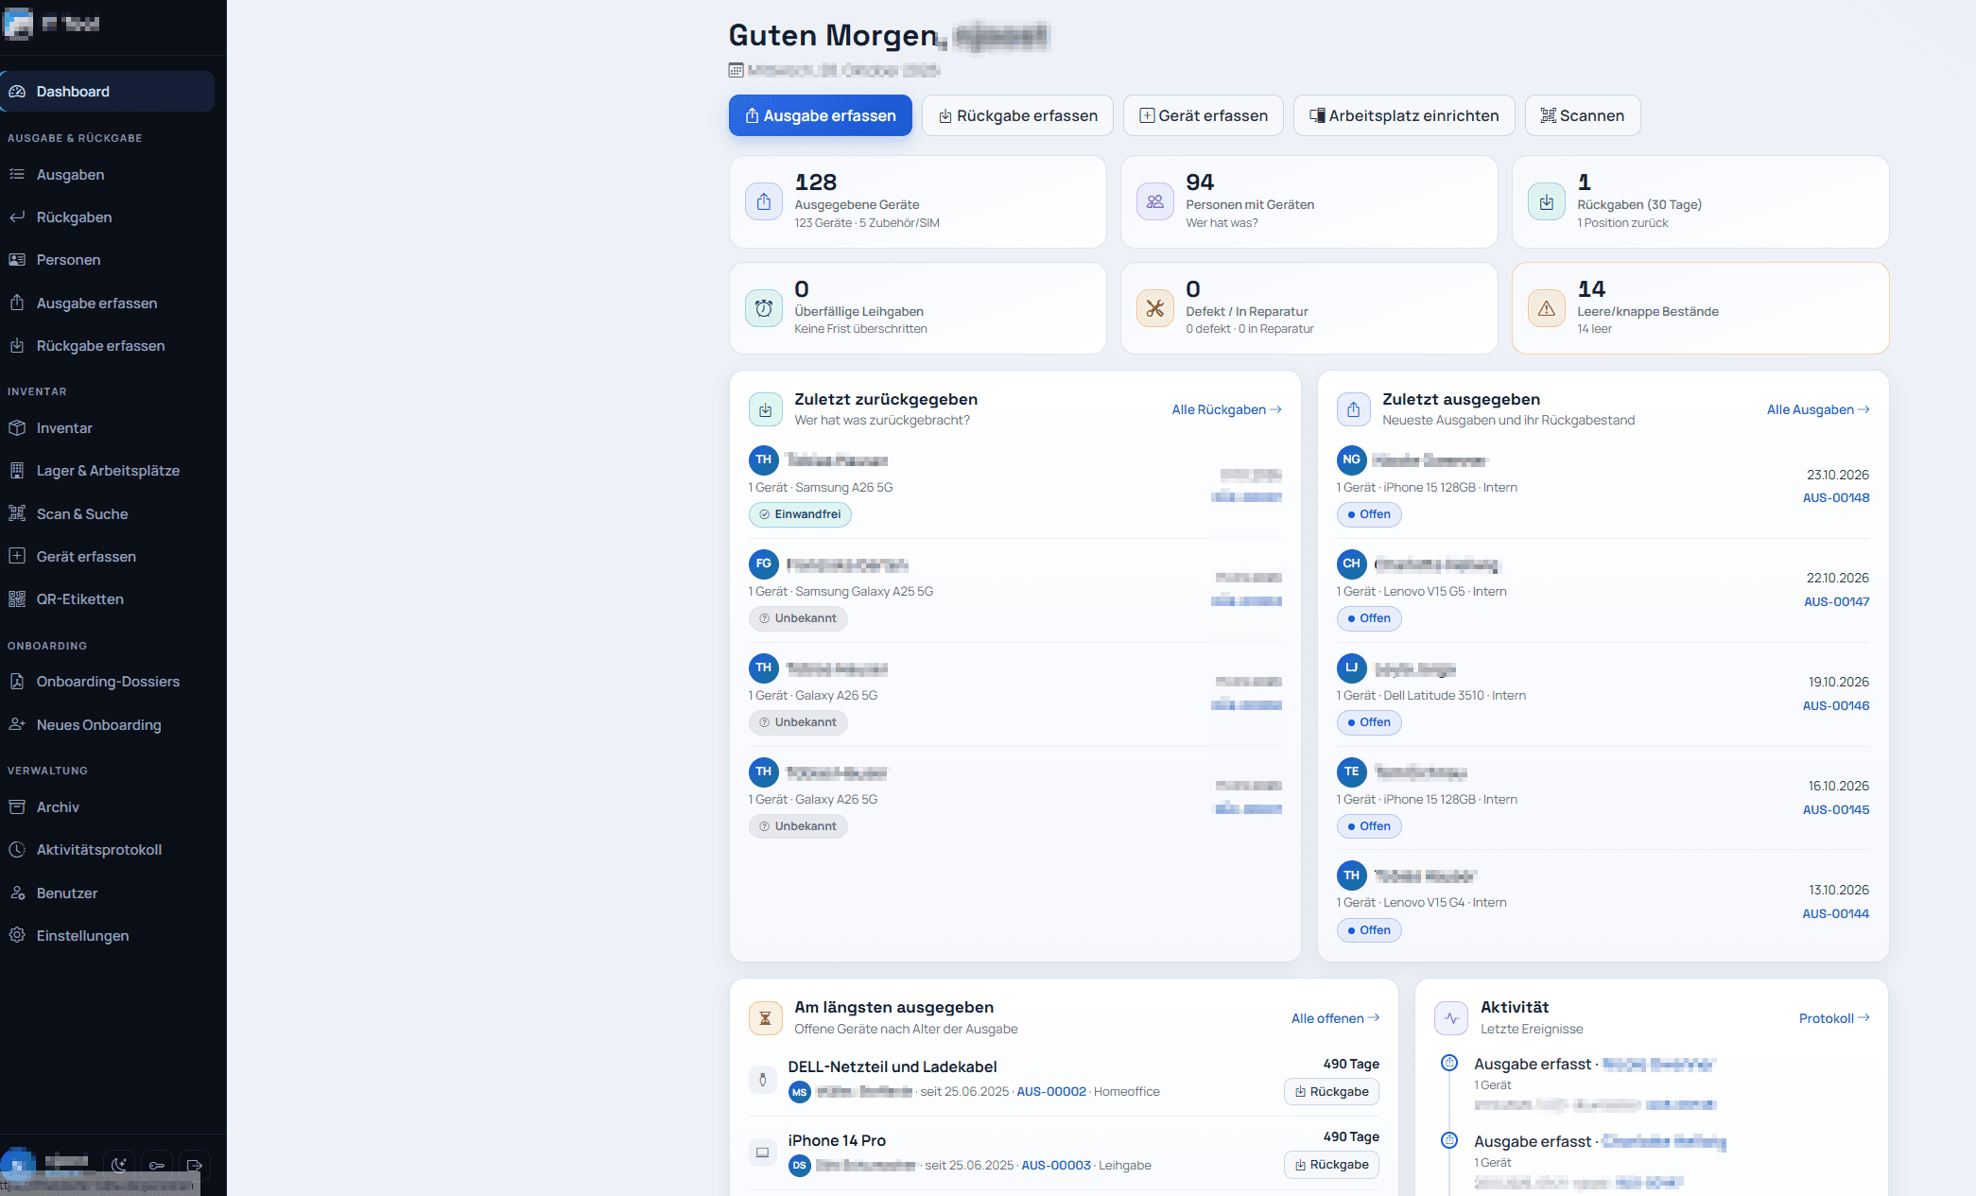Follow the Alle Ausgaben link
This screenshot has width=1976, height=1196.
pyautogui.click(x=1818, y=409)
